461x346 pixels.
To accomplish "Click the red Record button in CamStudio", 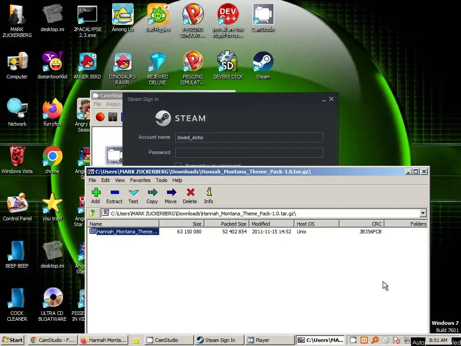I will 100,117.
